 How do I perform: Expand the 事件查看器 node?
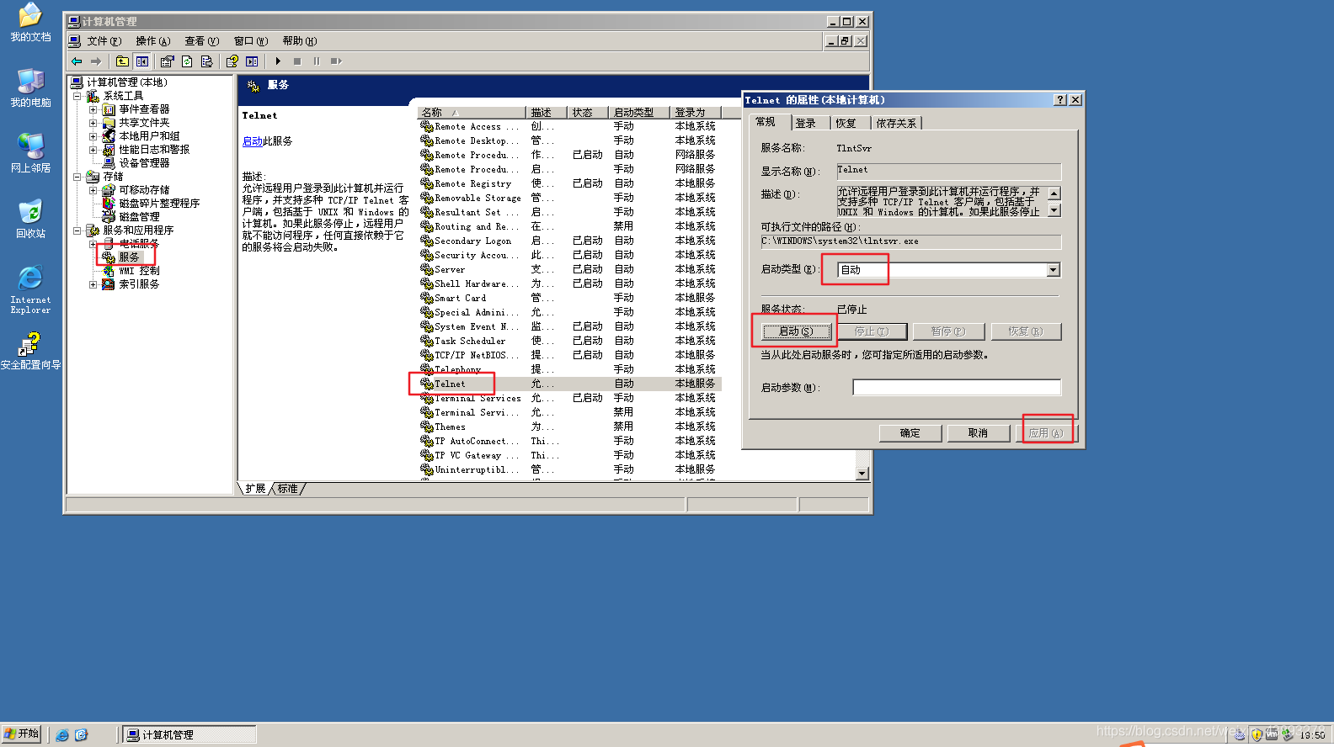pos(93,109)
